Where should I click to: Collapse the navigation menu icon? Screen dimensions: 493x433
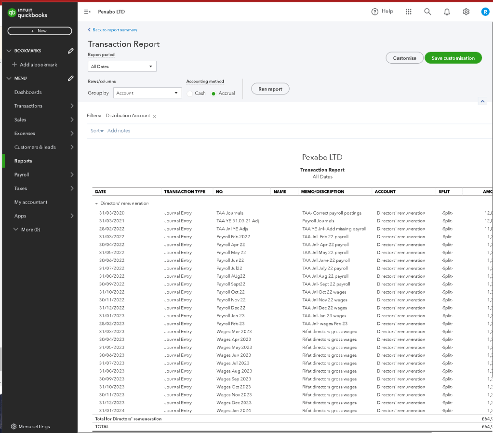[87, 12]
